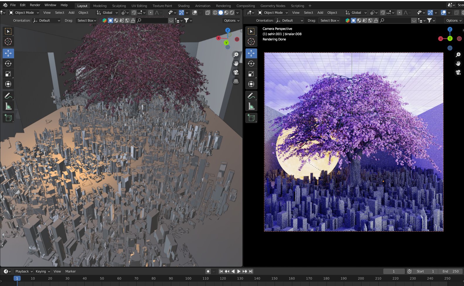Select the Add Cube tool in left viewport toolbar
Screen dimensions: 464x286
8,118
